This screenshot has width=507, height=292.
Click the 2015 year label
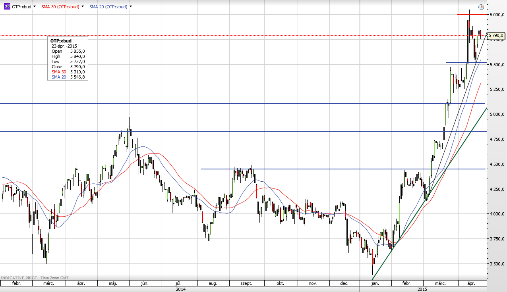pos(422,289)
